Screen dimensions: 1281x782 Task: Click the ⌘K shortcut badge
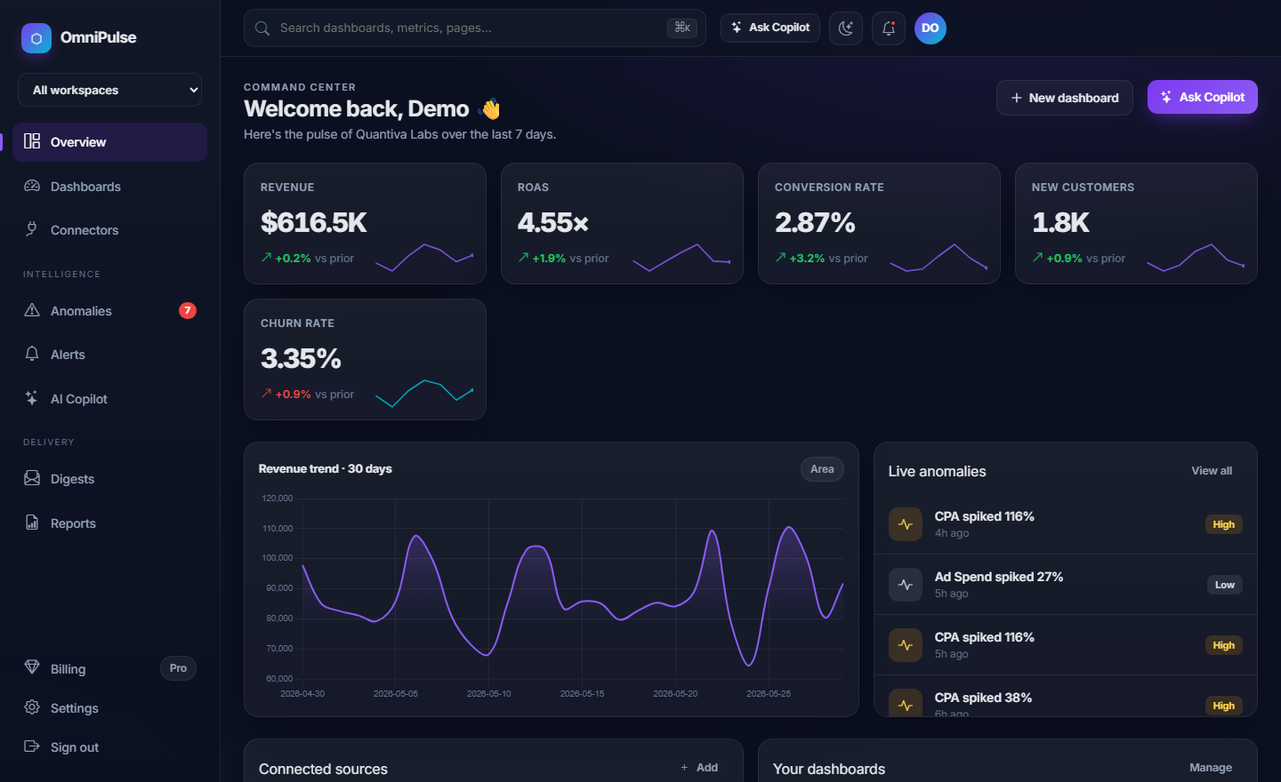(x=682, y=28)
